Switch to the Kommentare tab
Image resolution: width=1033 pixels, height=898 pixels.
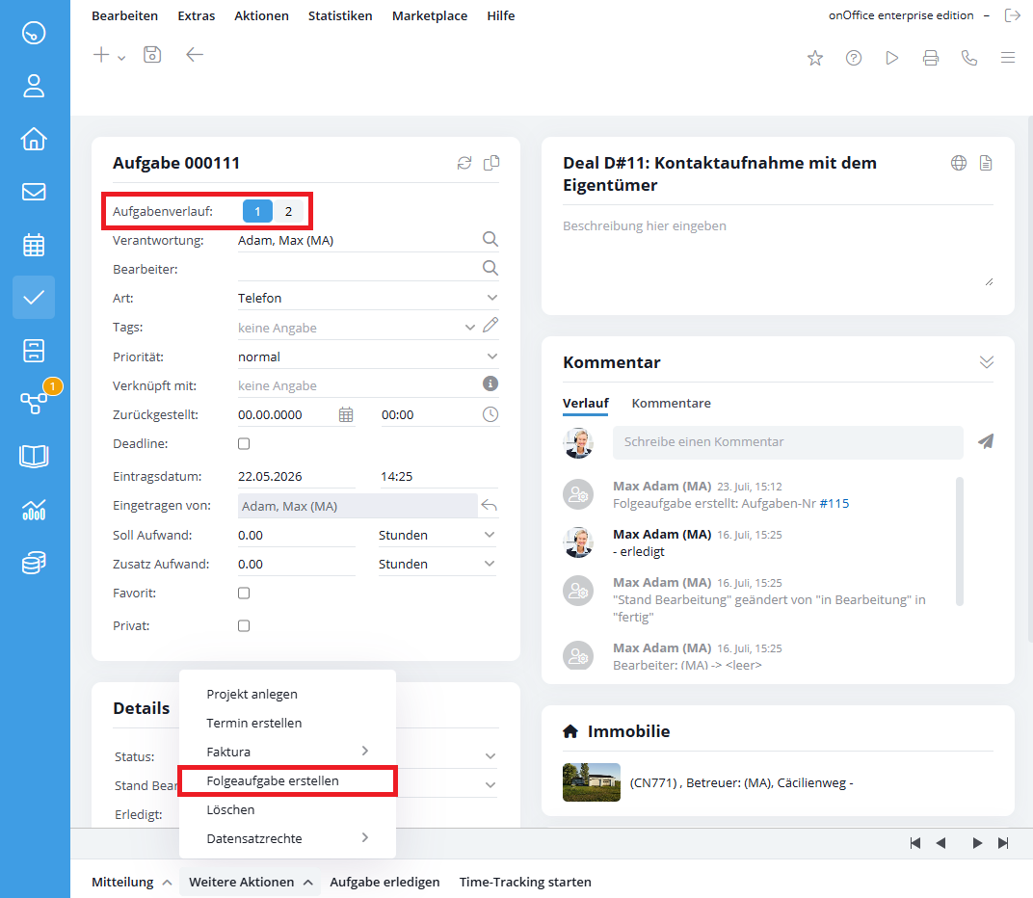671,403
